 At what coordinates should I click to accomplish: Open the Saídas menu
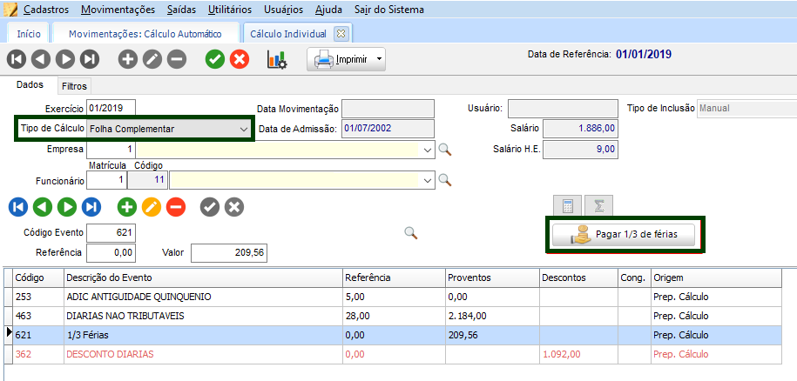(x=181, y=9)
